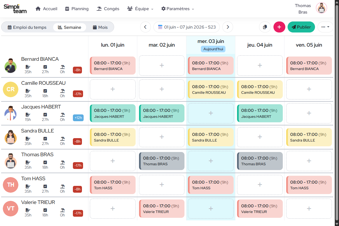Expand the Paramètres dropdown menu
This screenshot has width=339, height=226.
click(178, 9)
